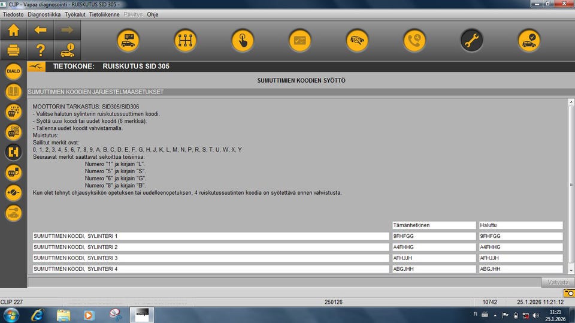The image size is (575, 323).
Task: Open the gearbox pattern icon
Action: pyautogui.click(x=185, y=40)
